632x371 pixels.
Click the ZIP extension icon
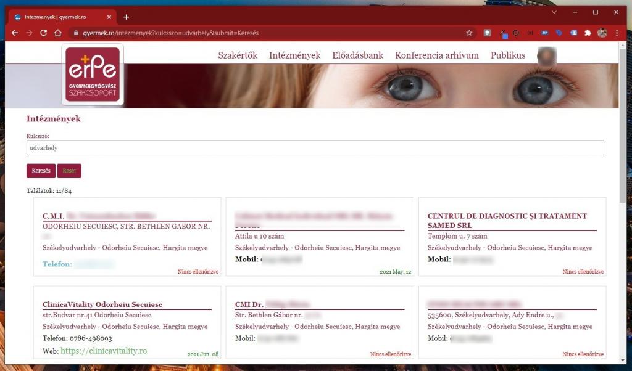pos(544,33)
